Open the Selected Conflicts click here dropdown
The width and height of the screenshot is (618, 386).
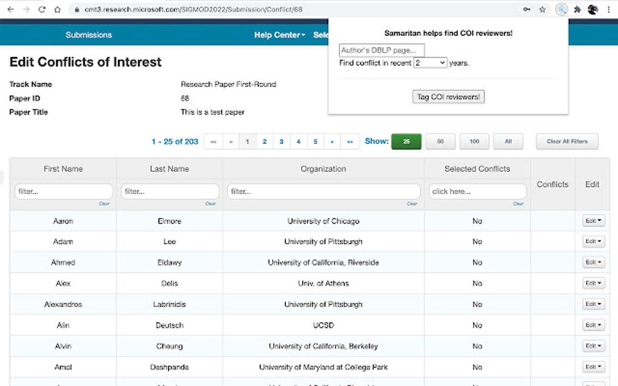(x=477, y=190)
